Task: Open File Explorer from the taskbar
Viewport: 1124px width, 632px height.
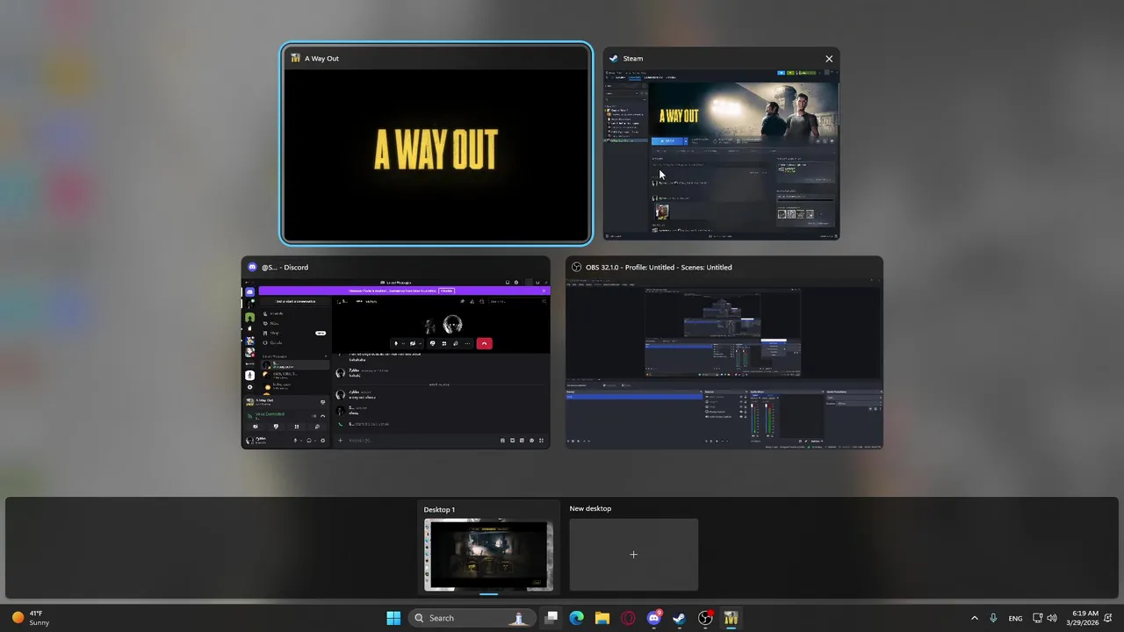Action: (x=602, y=618)
